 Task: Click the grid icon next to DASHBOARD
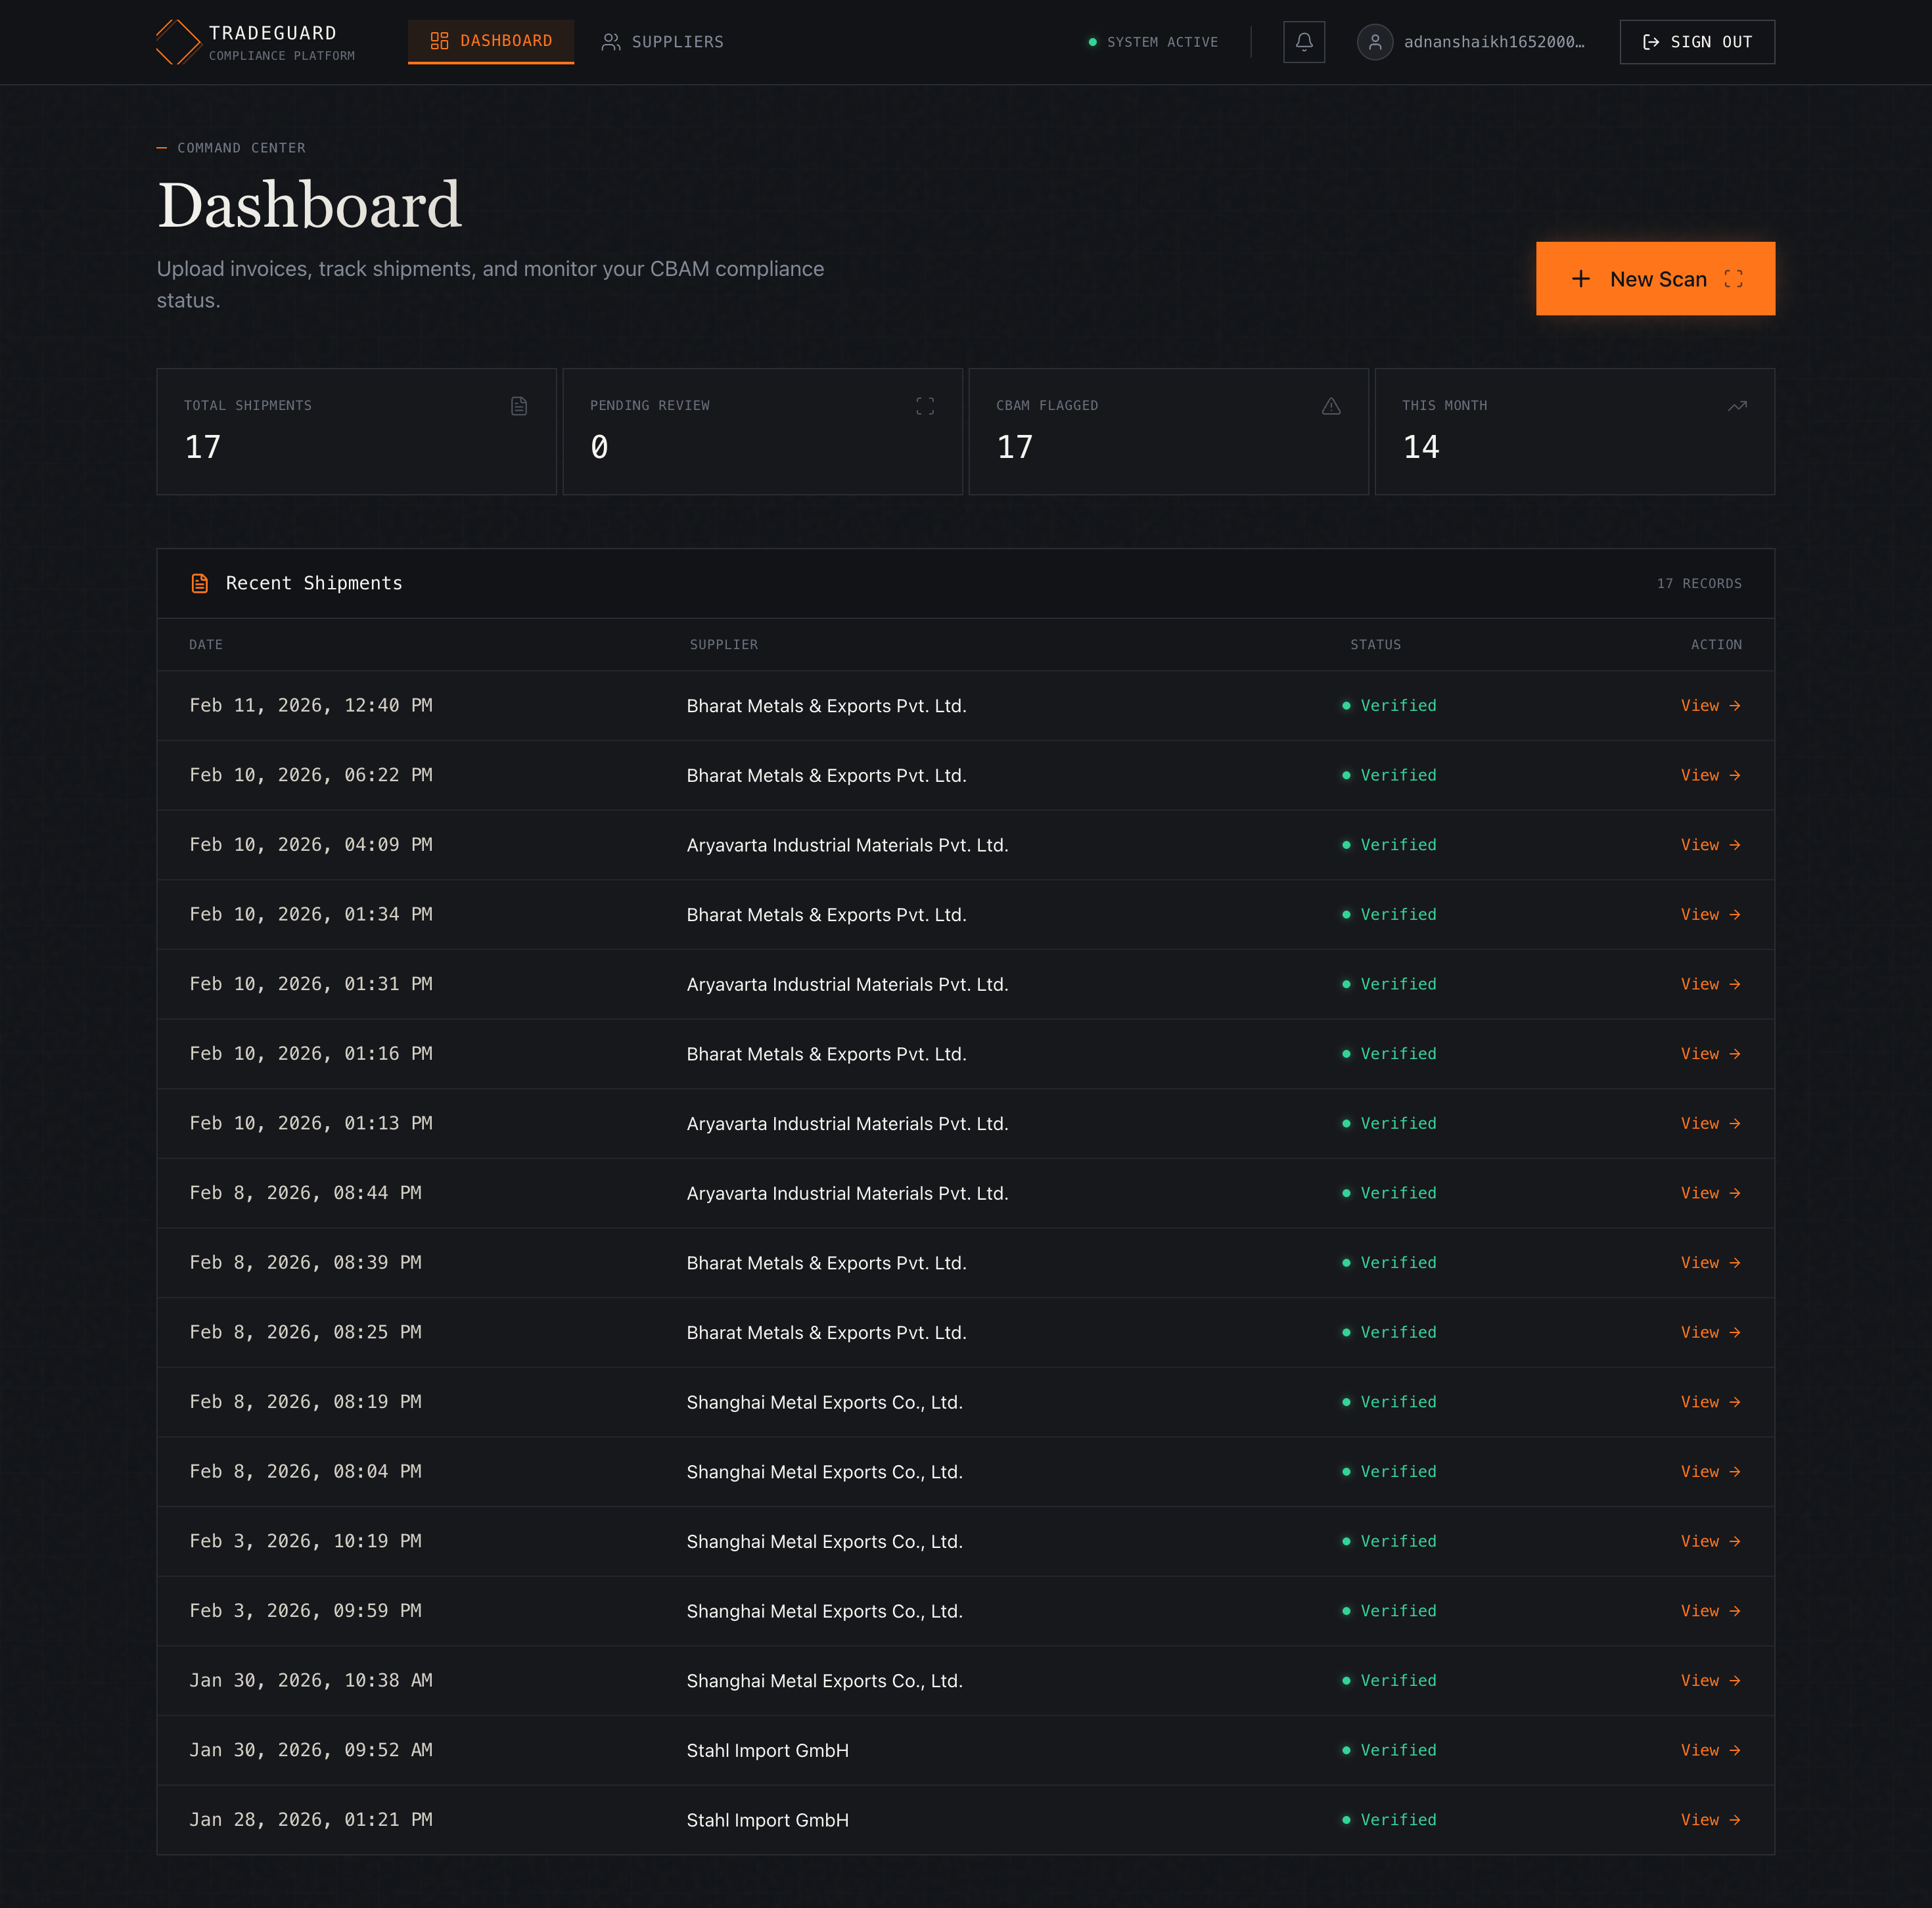(x=439, y=41)
